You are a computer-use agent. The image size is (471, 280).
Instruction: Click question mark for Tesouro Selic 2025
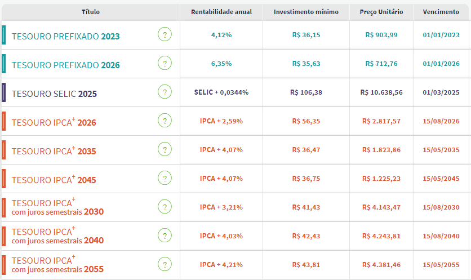click(165, 92)
